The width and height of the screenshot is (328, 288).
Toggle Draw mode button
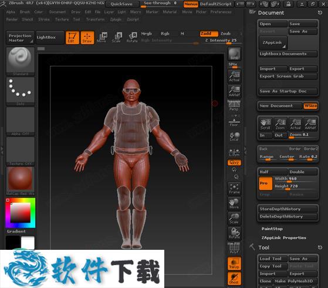click(87, 38)
